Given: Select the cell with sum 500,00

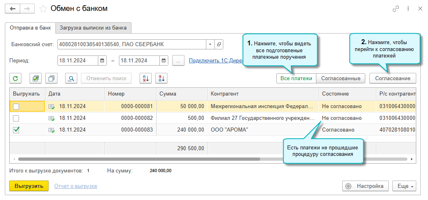Looking at the screenshot, I should [x=182, y=118].
